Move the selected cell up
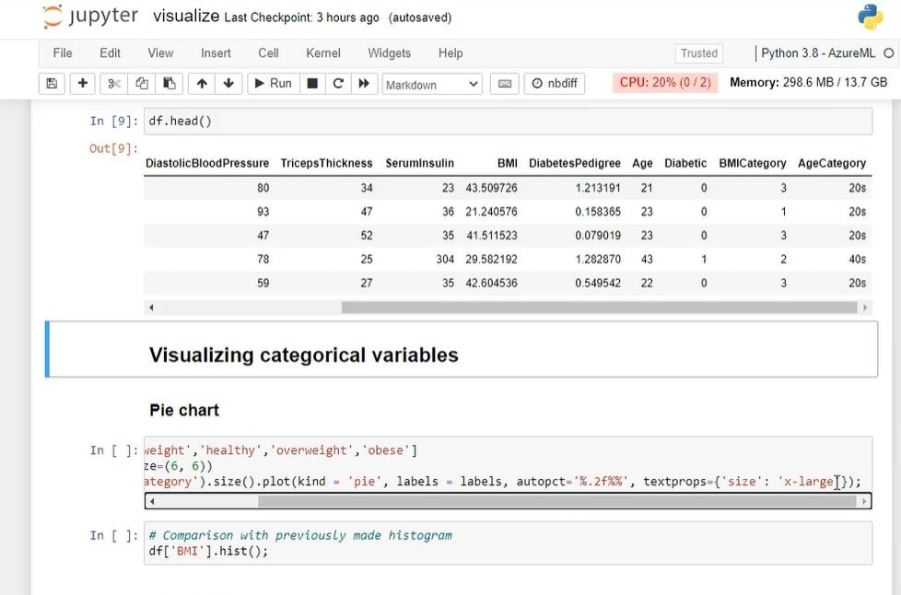 pos(201,84)
